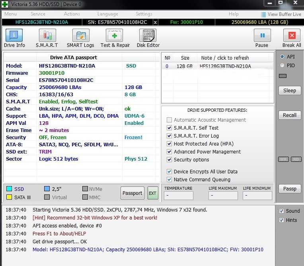Click the View Buffer Live icon
Screen dimensions: 304x266
point(263,15)
